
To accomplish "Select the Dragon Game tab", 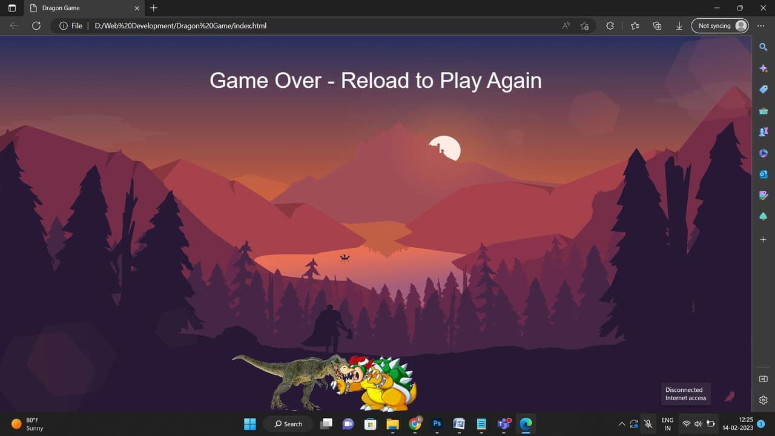I will 85,8.
